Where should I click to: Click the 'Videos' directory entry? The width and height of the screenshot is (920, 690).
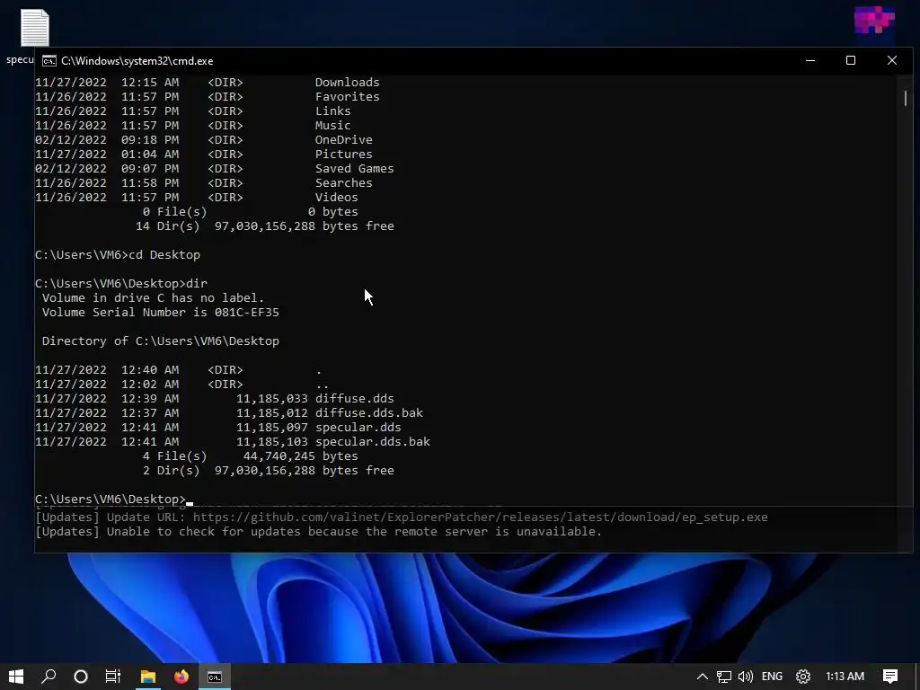(336, 197)
